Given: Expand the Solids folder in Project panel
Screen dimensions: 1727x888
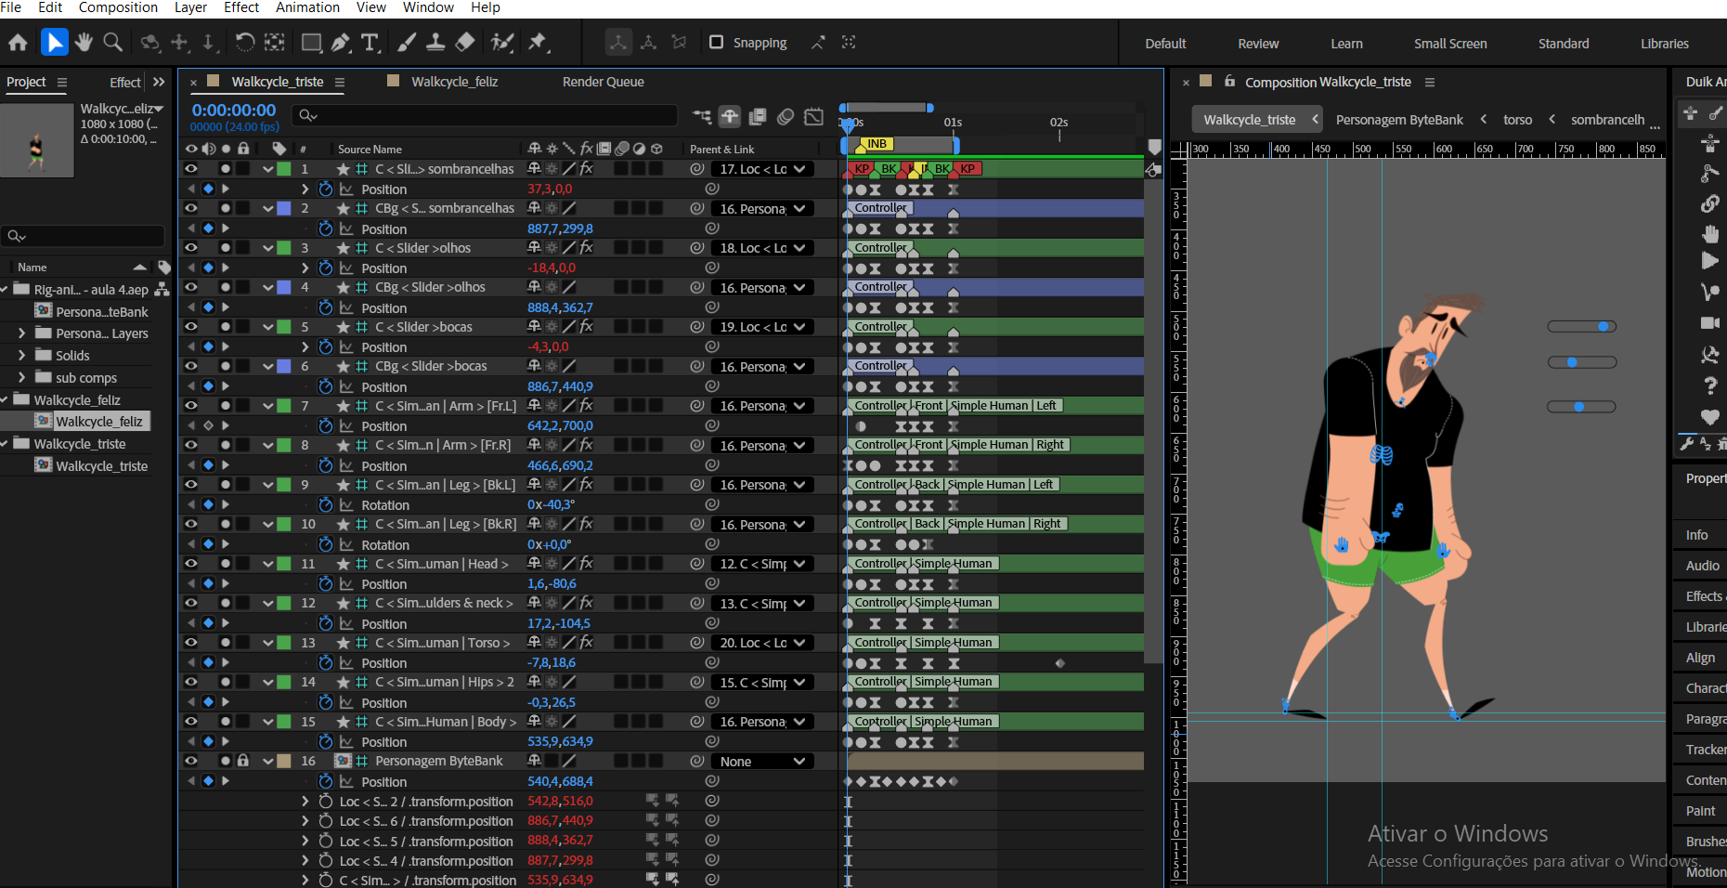Looking at the screenshot, I should coord(21,355).
